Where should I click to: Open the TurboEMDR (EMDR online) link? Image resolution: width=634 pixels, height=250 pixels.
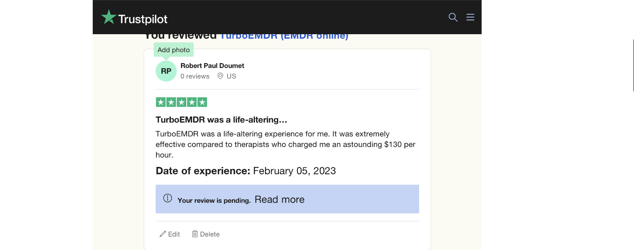coord(284,36)
